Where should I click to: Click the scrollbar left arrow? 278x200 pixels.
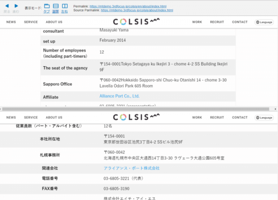tap(1, 109)
